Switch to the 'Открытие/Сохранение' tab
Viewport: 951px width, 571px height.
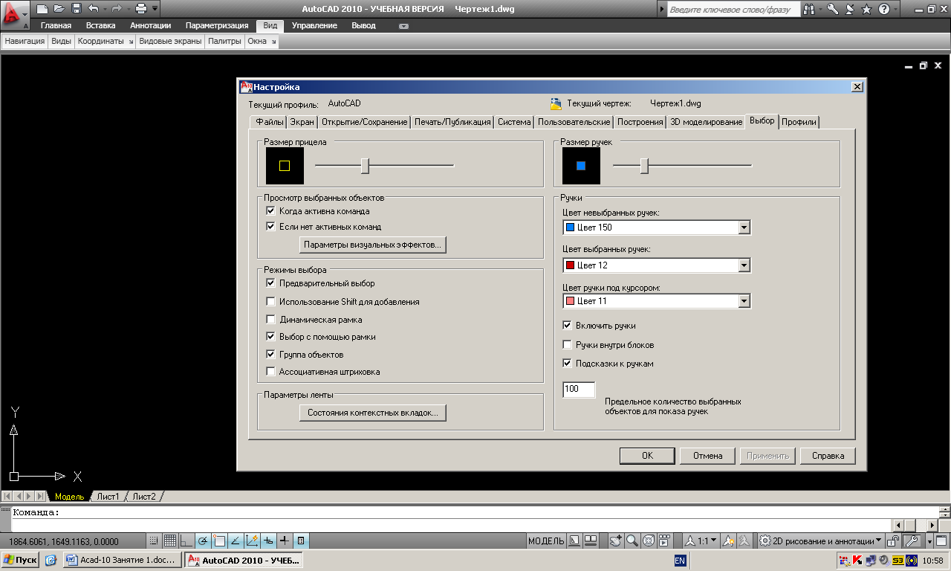pos(365,122)
